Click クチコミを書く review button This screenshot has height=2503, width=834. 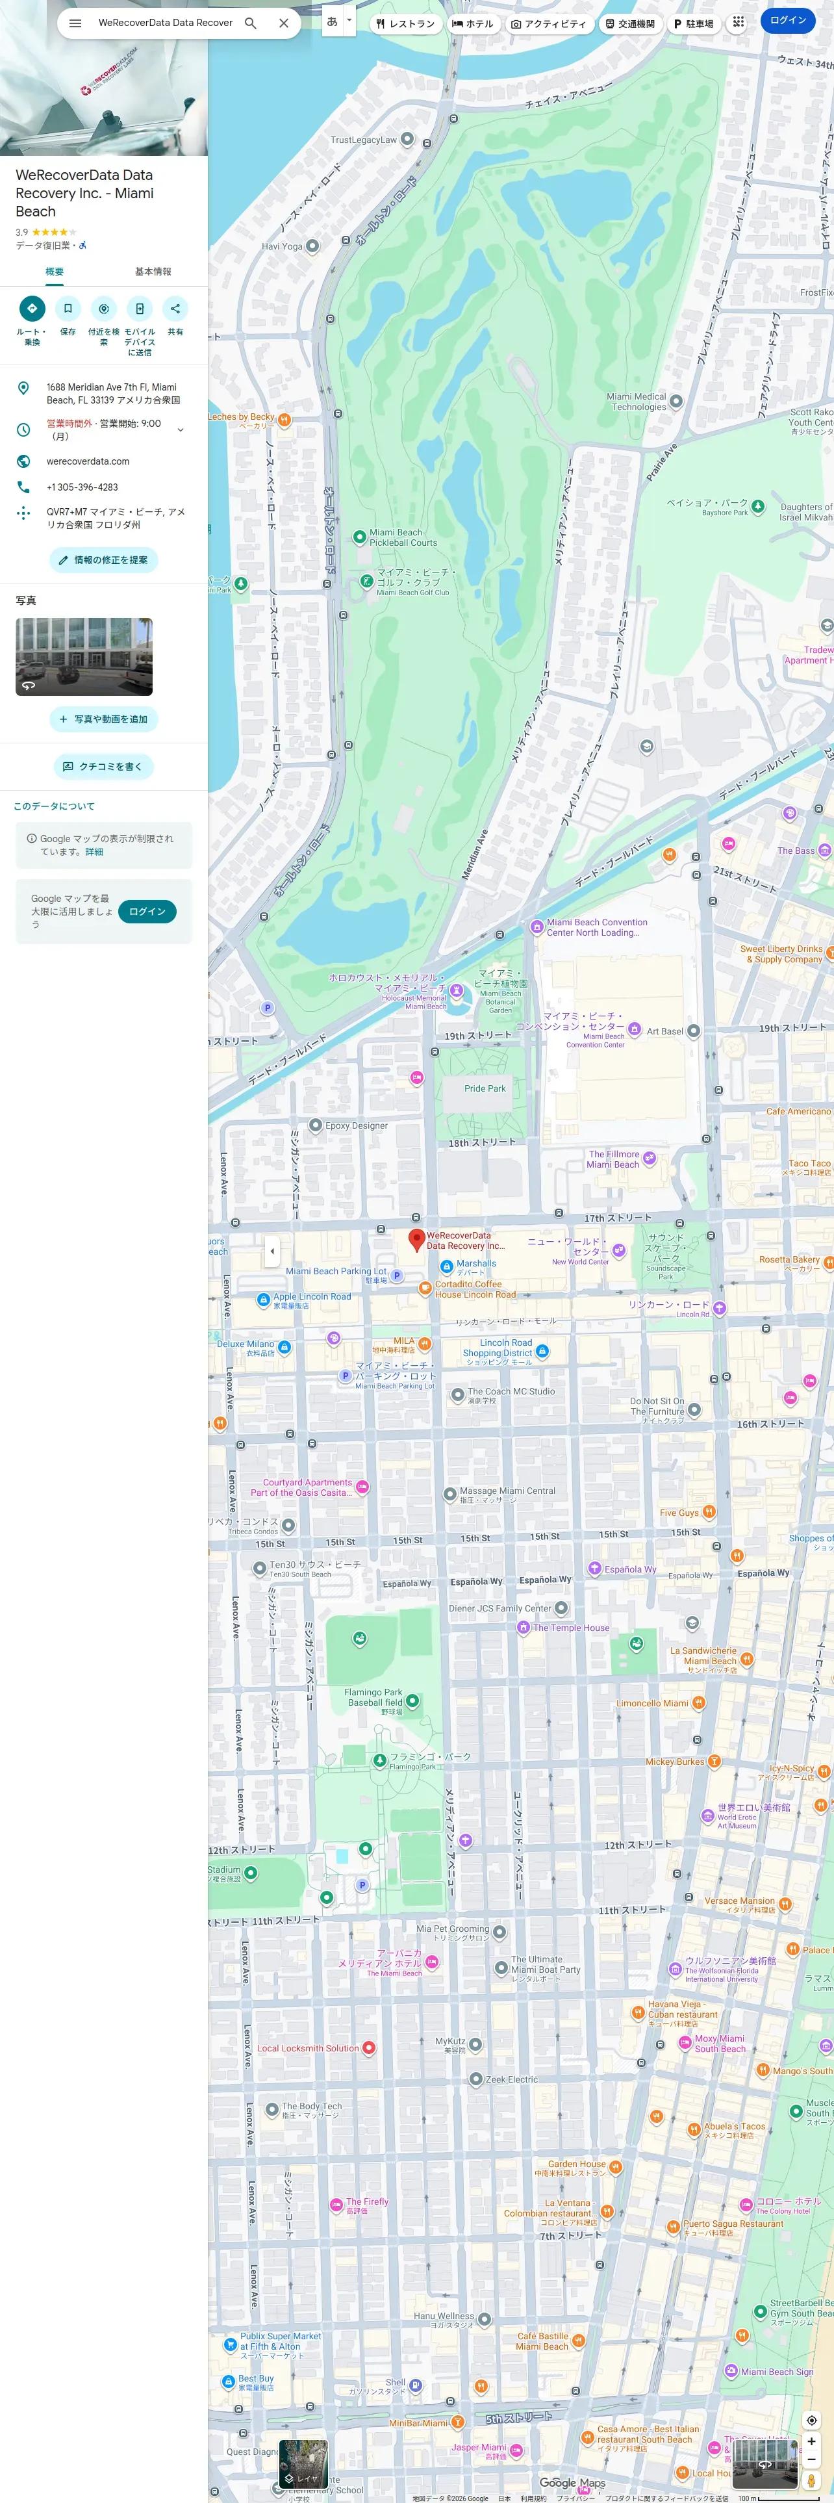point(104,767)
